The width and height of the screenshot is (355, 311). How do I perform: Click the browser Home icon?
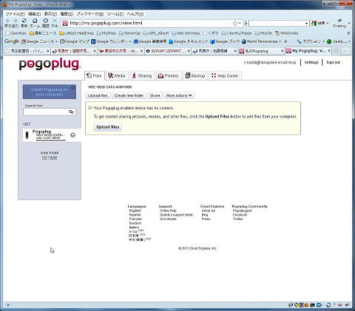coord(35,21)
